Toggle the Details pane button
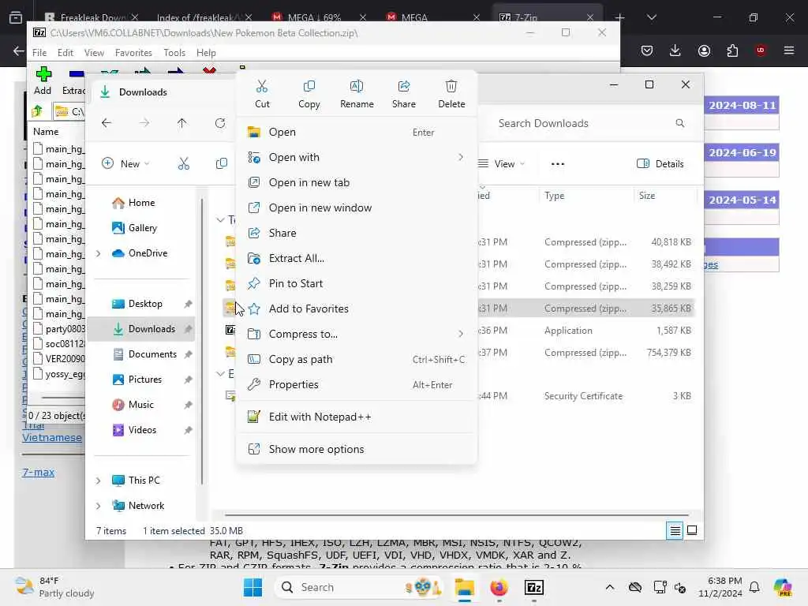Image resolution: width=808 pixels, height=606 pixels. (660, 164)
